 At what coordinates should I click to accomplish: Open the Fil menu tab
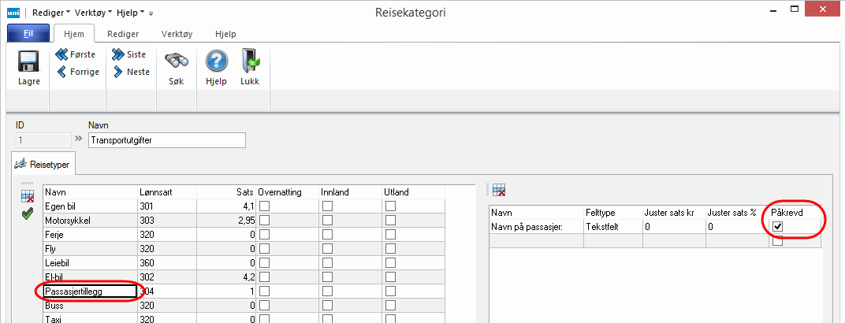[x=28, y=34]
